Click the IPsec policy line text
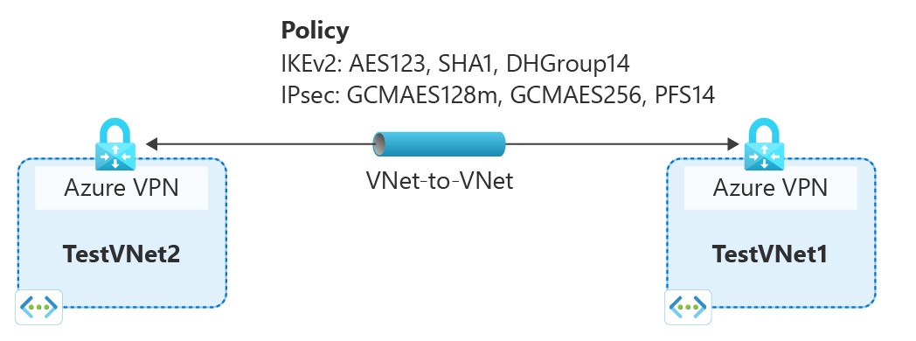The image size is (916, 341). 498,94
